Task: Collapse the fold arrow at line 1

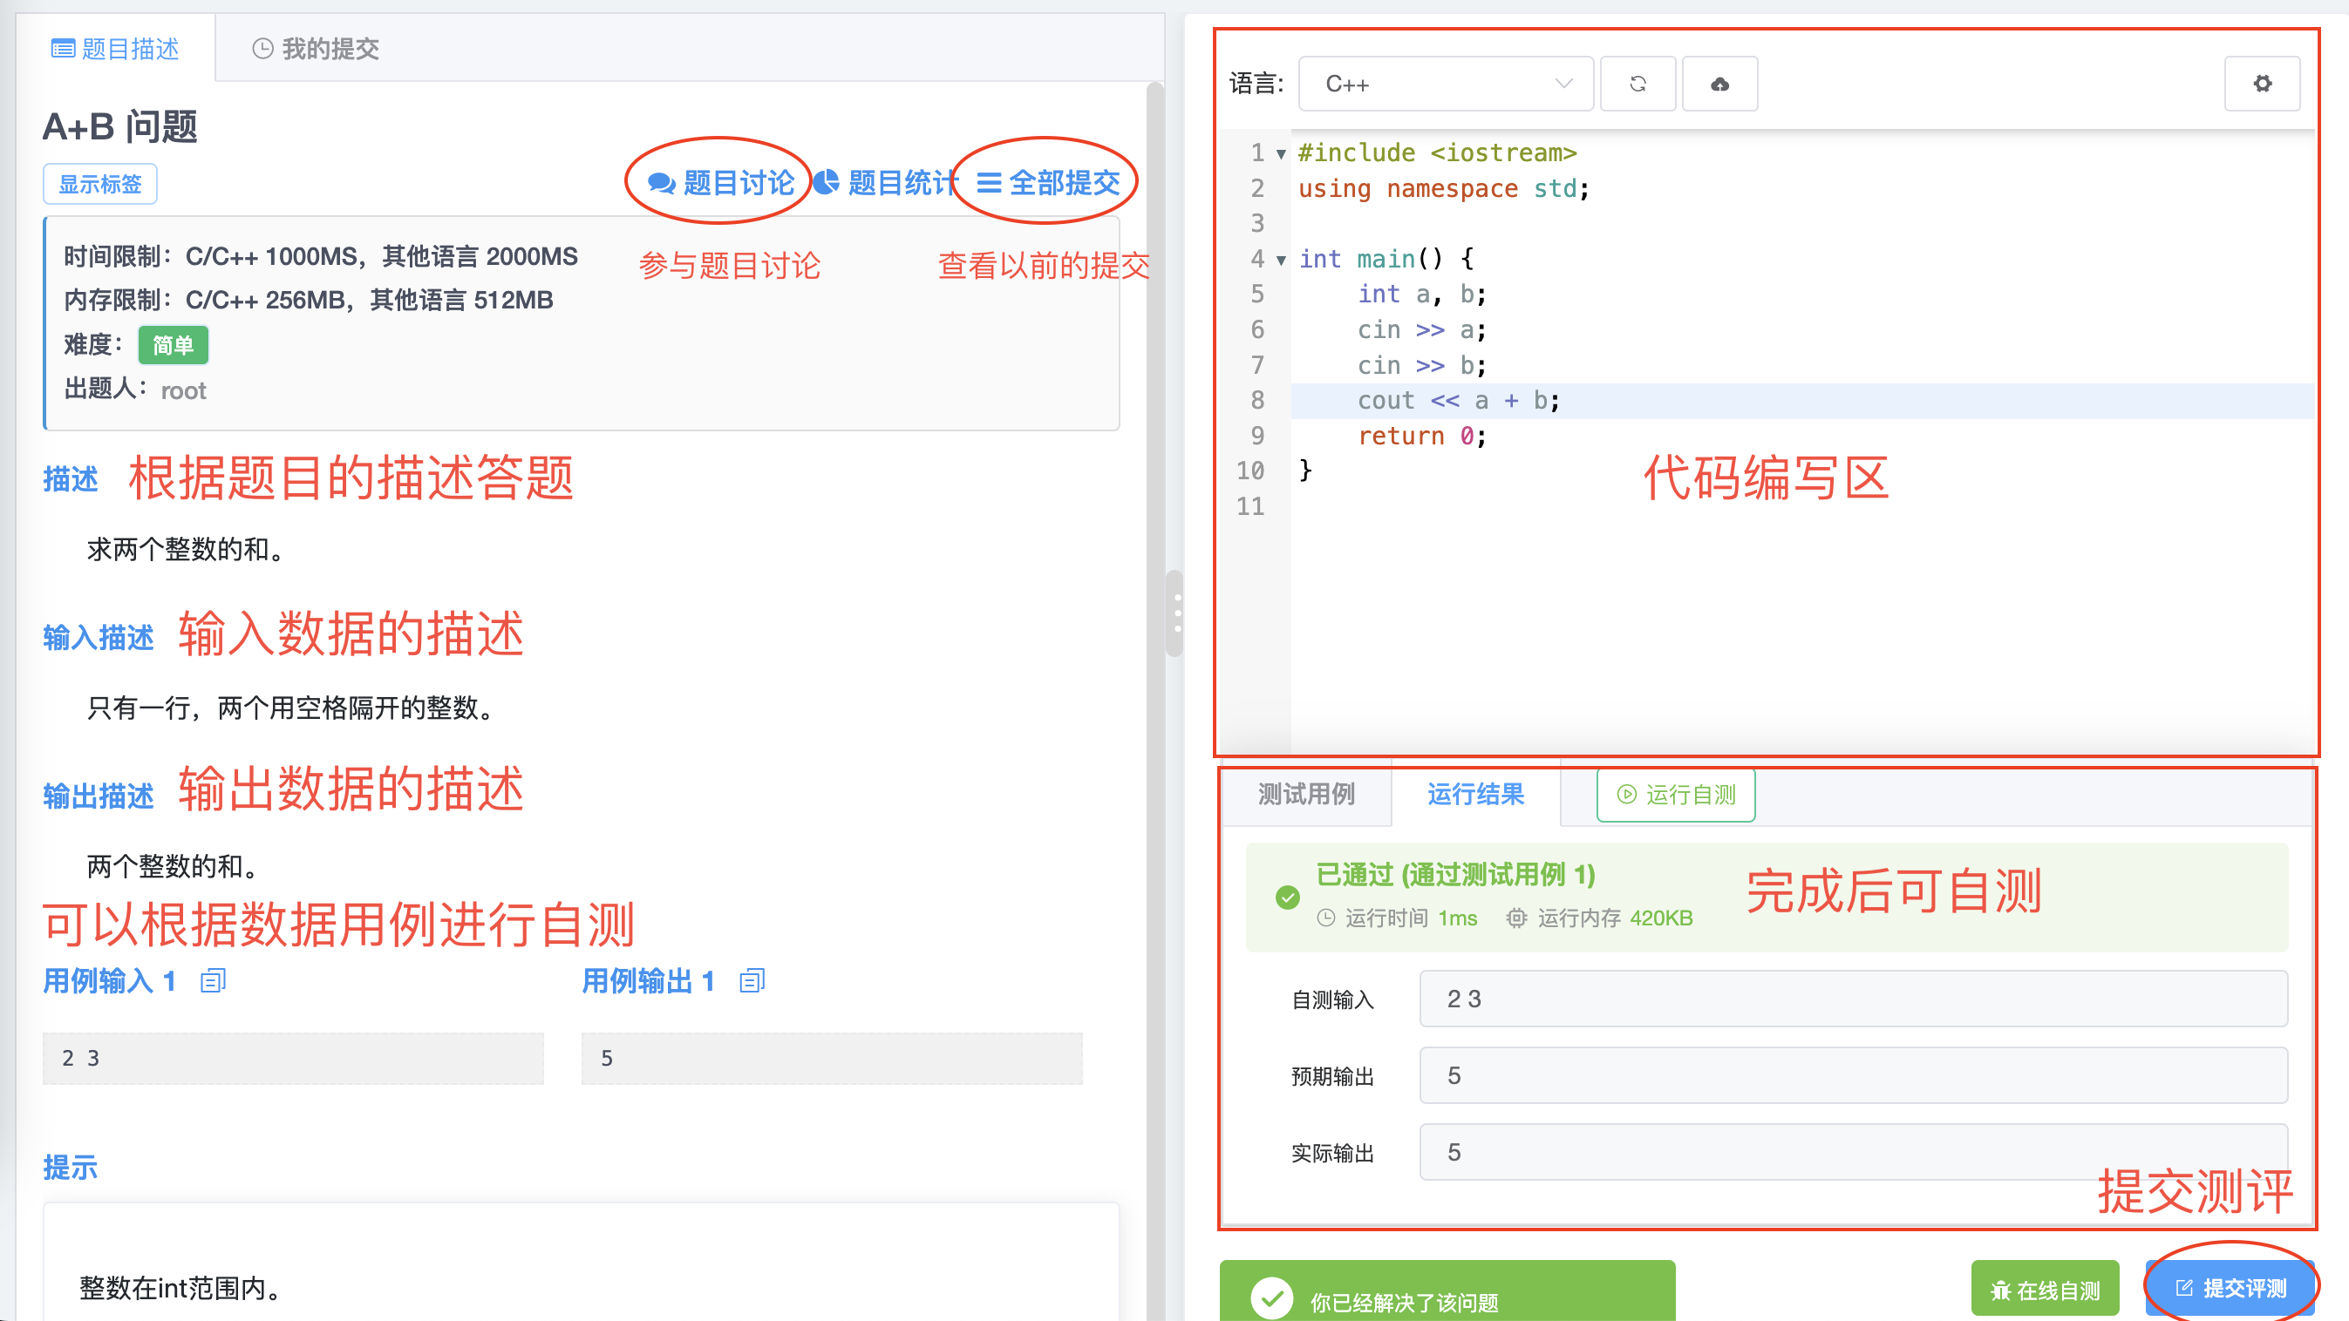Action: point(1281,154)
